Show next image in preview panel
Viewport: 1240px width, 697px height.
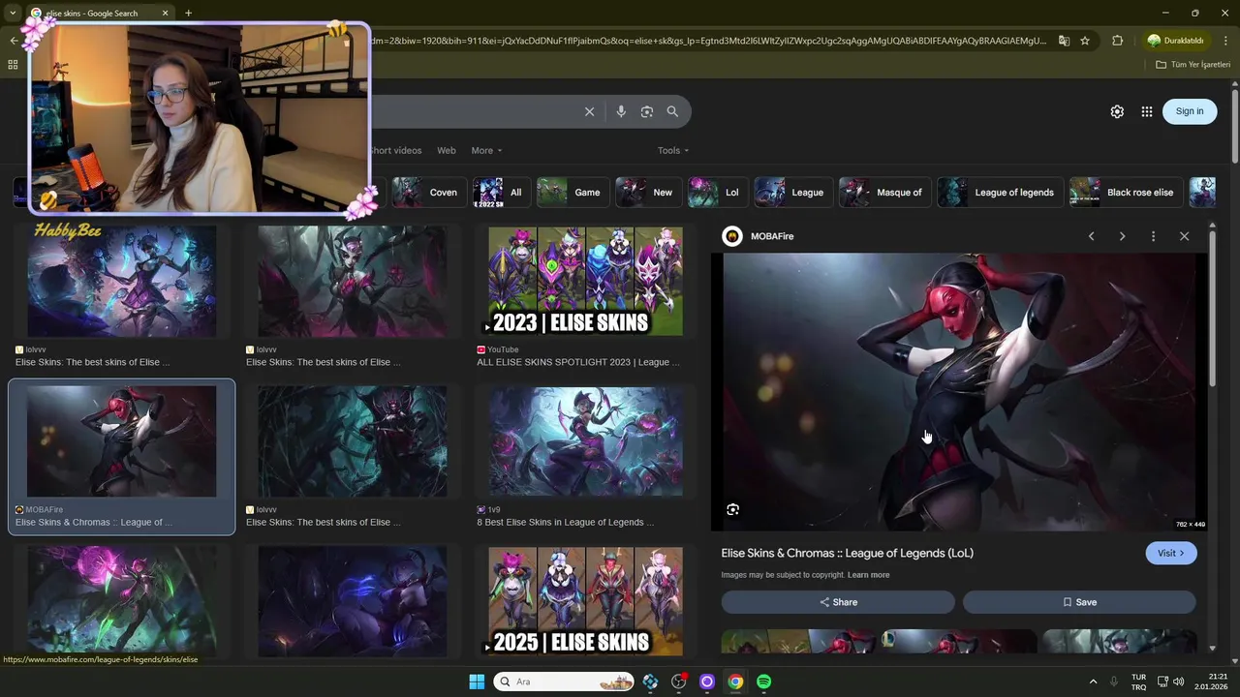pyautogui.click(x=1122, y=236)
